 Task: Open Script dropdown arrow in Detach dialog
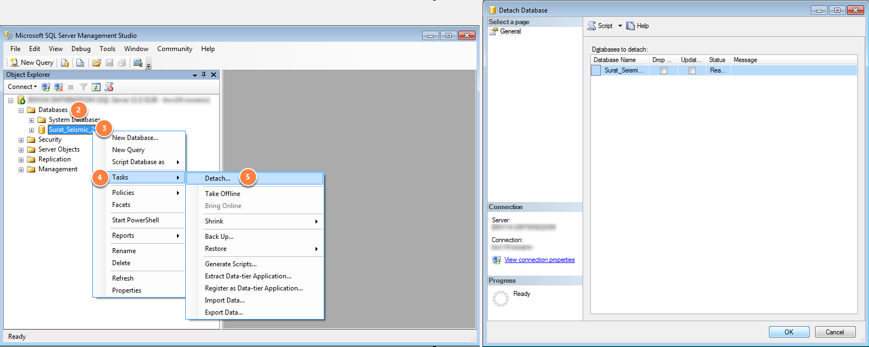click(620, 26)
